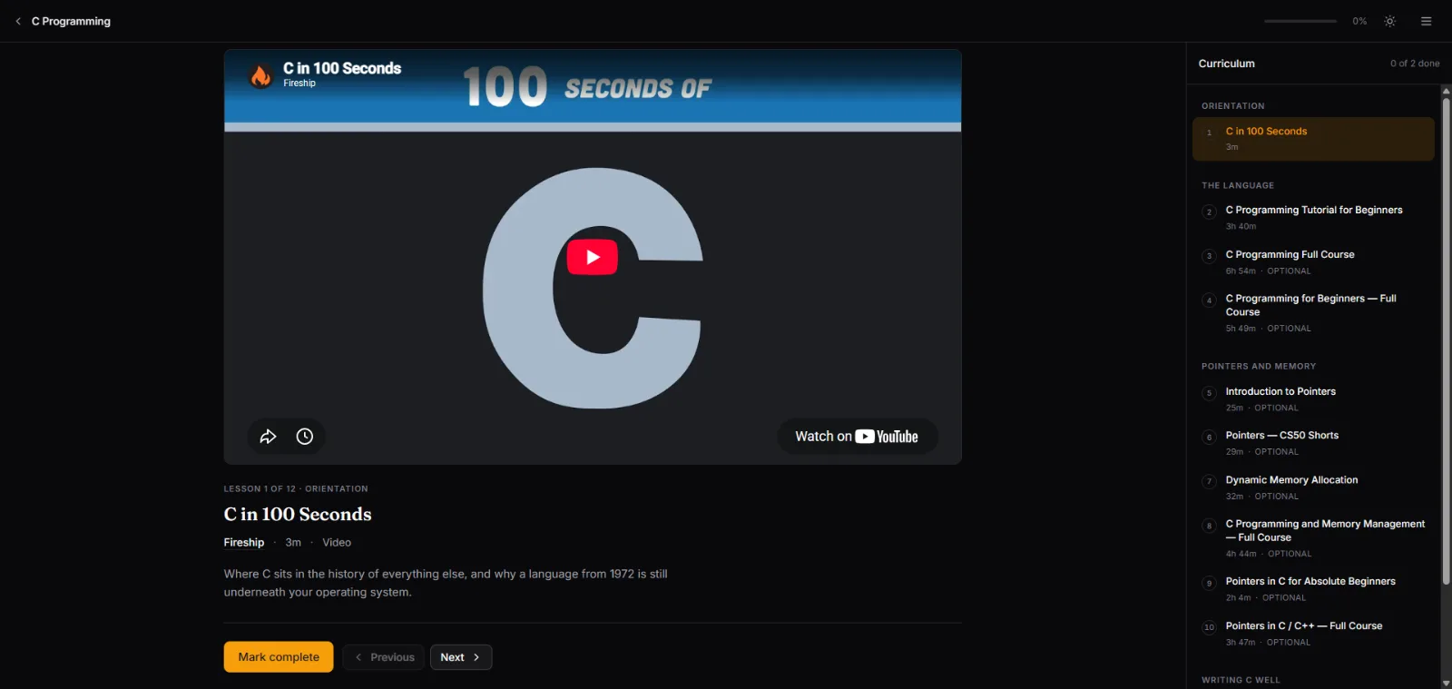This screenshot has height=689, width=1452.
Task: Click the 'THE LANGUAGE' section label
Action: point(1238,185)
